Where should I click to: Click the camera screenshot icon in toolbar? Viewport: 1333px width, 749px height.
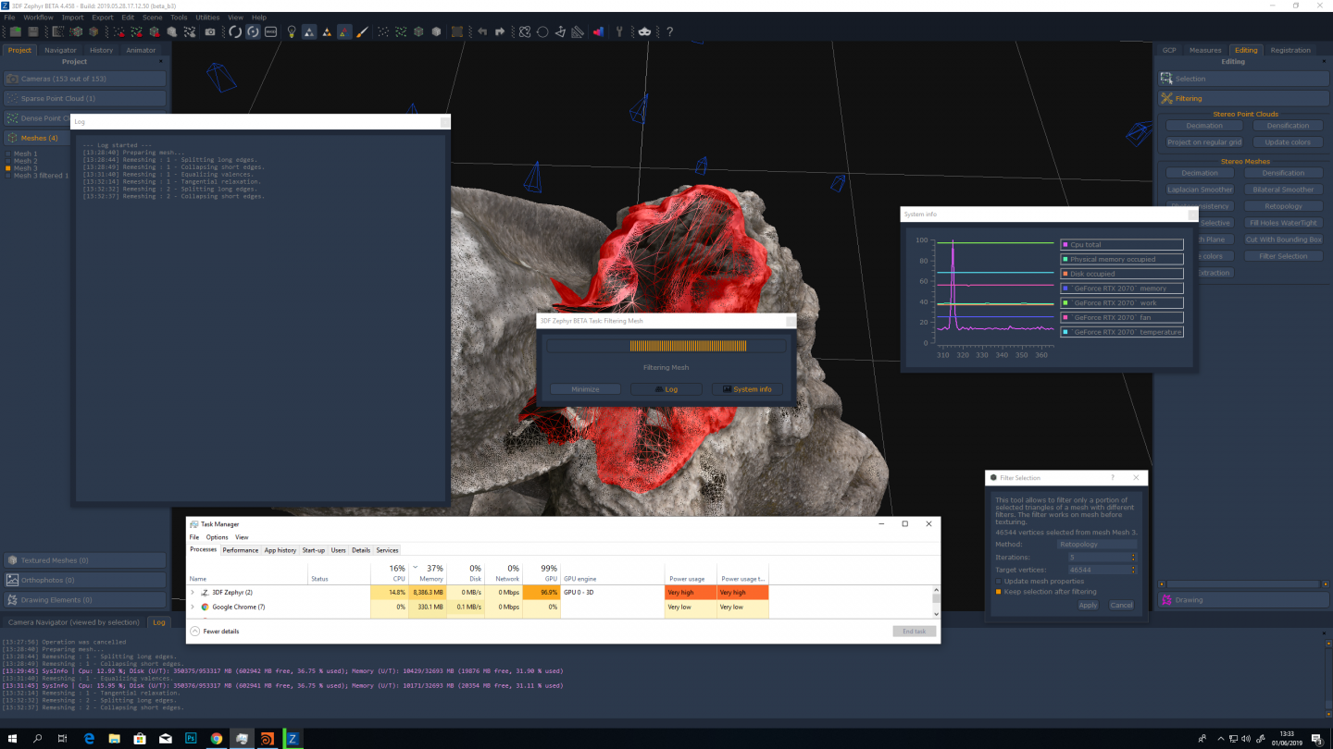tap(210, 31)
